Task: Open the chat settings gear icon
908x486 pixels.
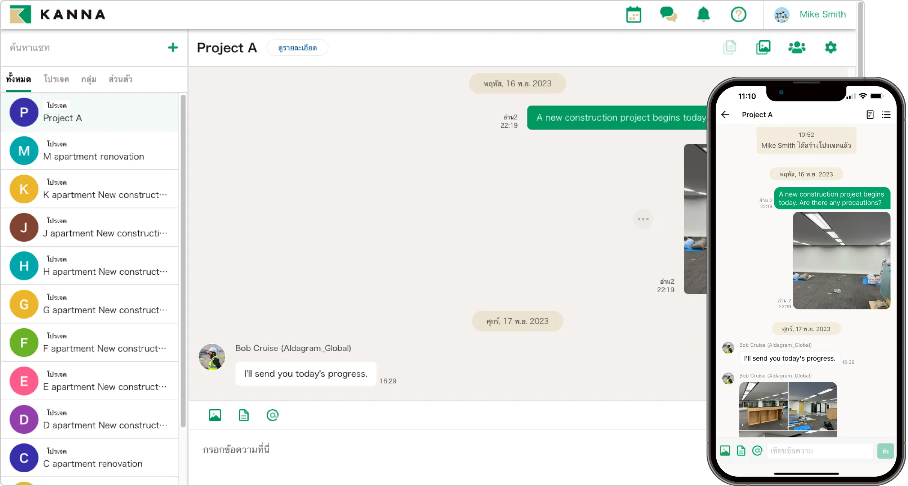Action: click(x=831, y=47)
